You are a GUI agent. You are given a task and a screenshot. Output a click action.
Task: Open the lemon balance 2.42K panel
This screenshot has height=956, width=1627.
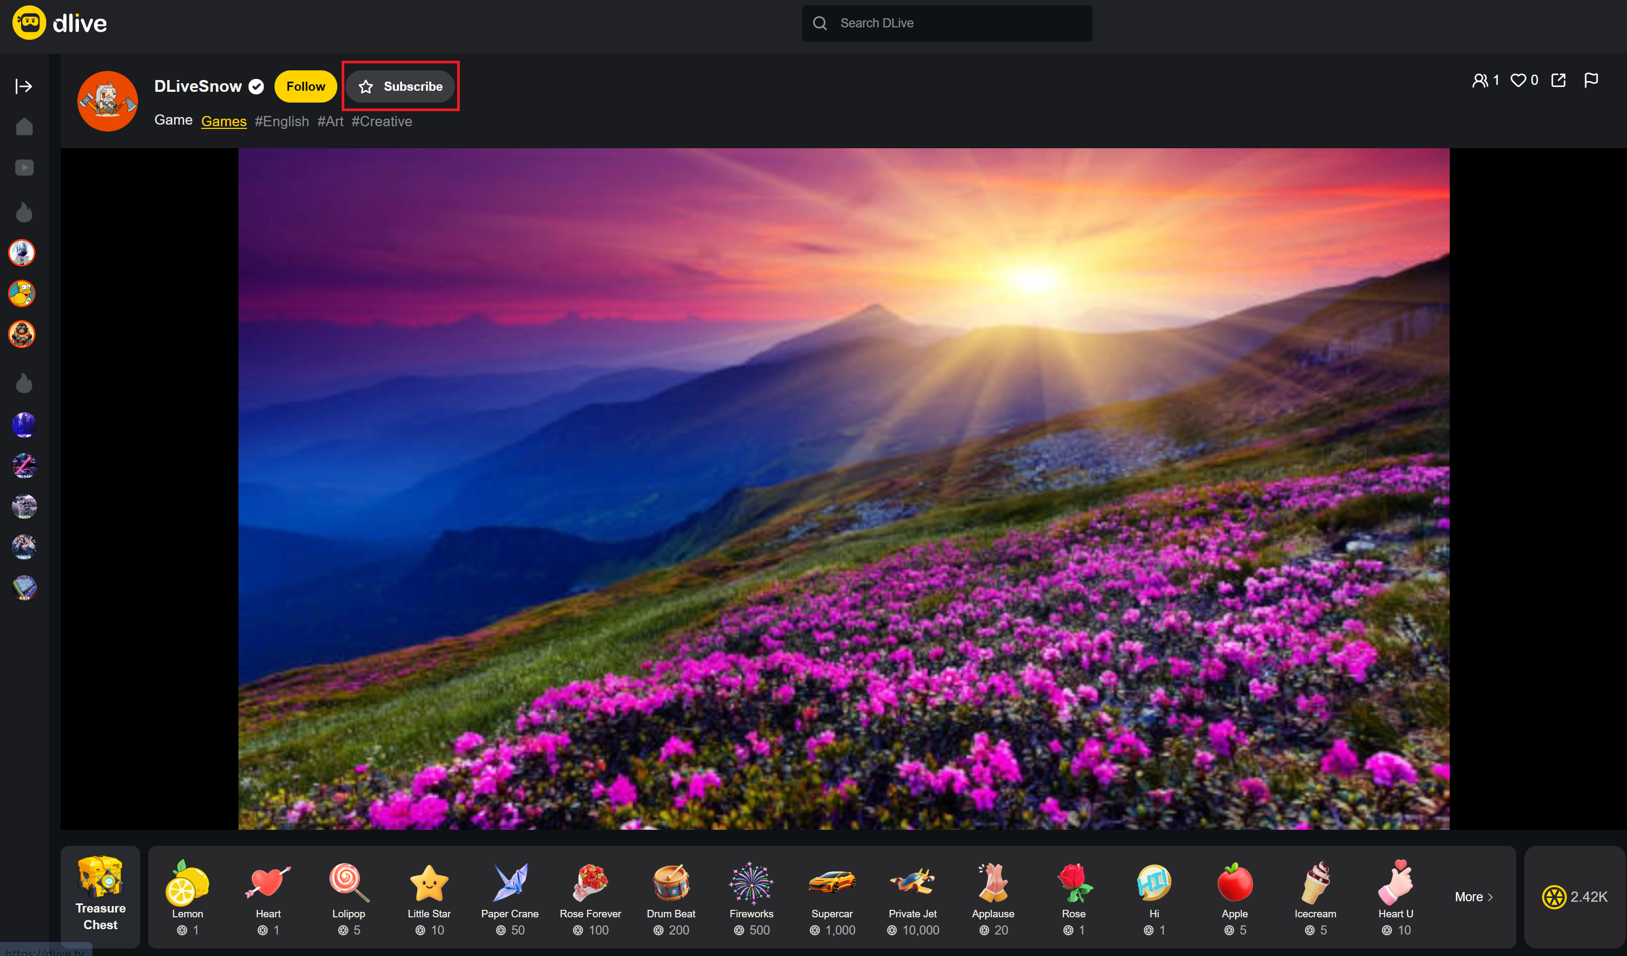tap(1574, 896)
